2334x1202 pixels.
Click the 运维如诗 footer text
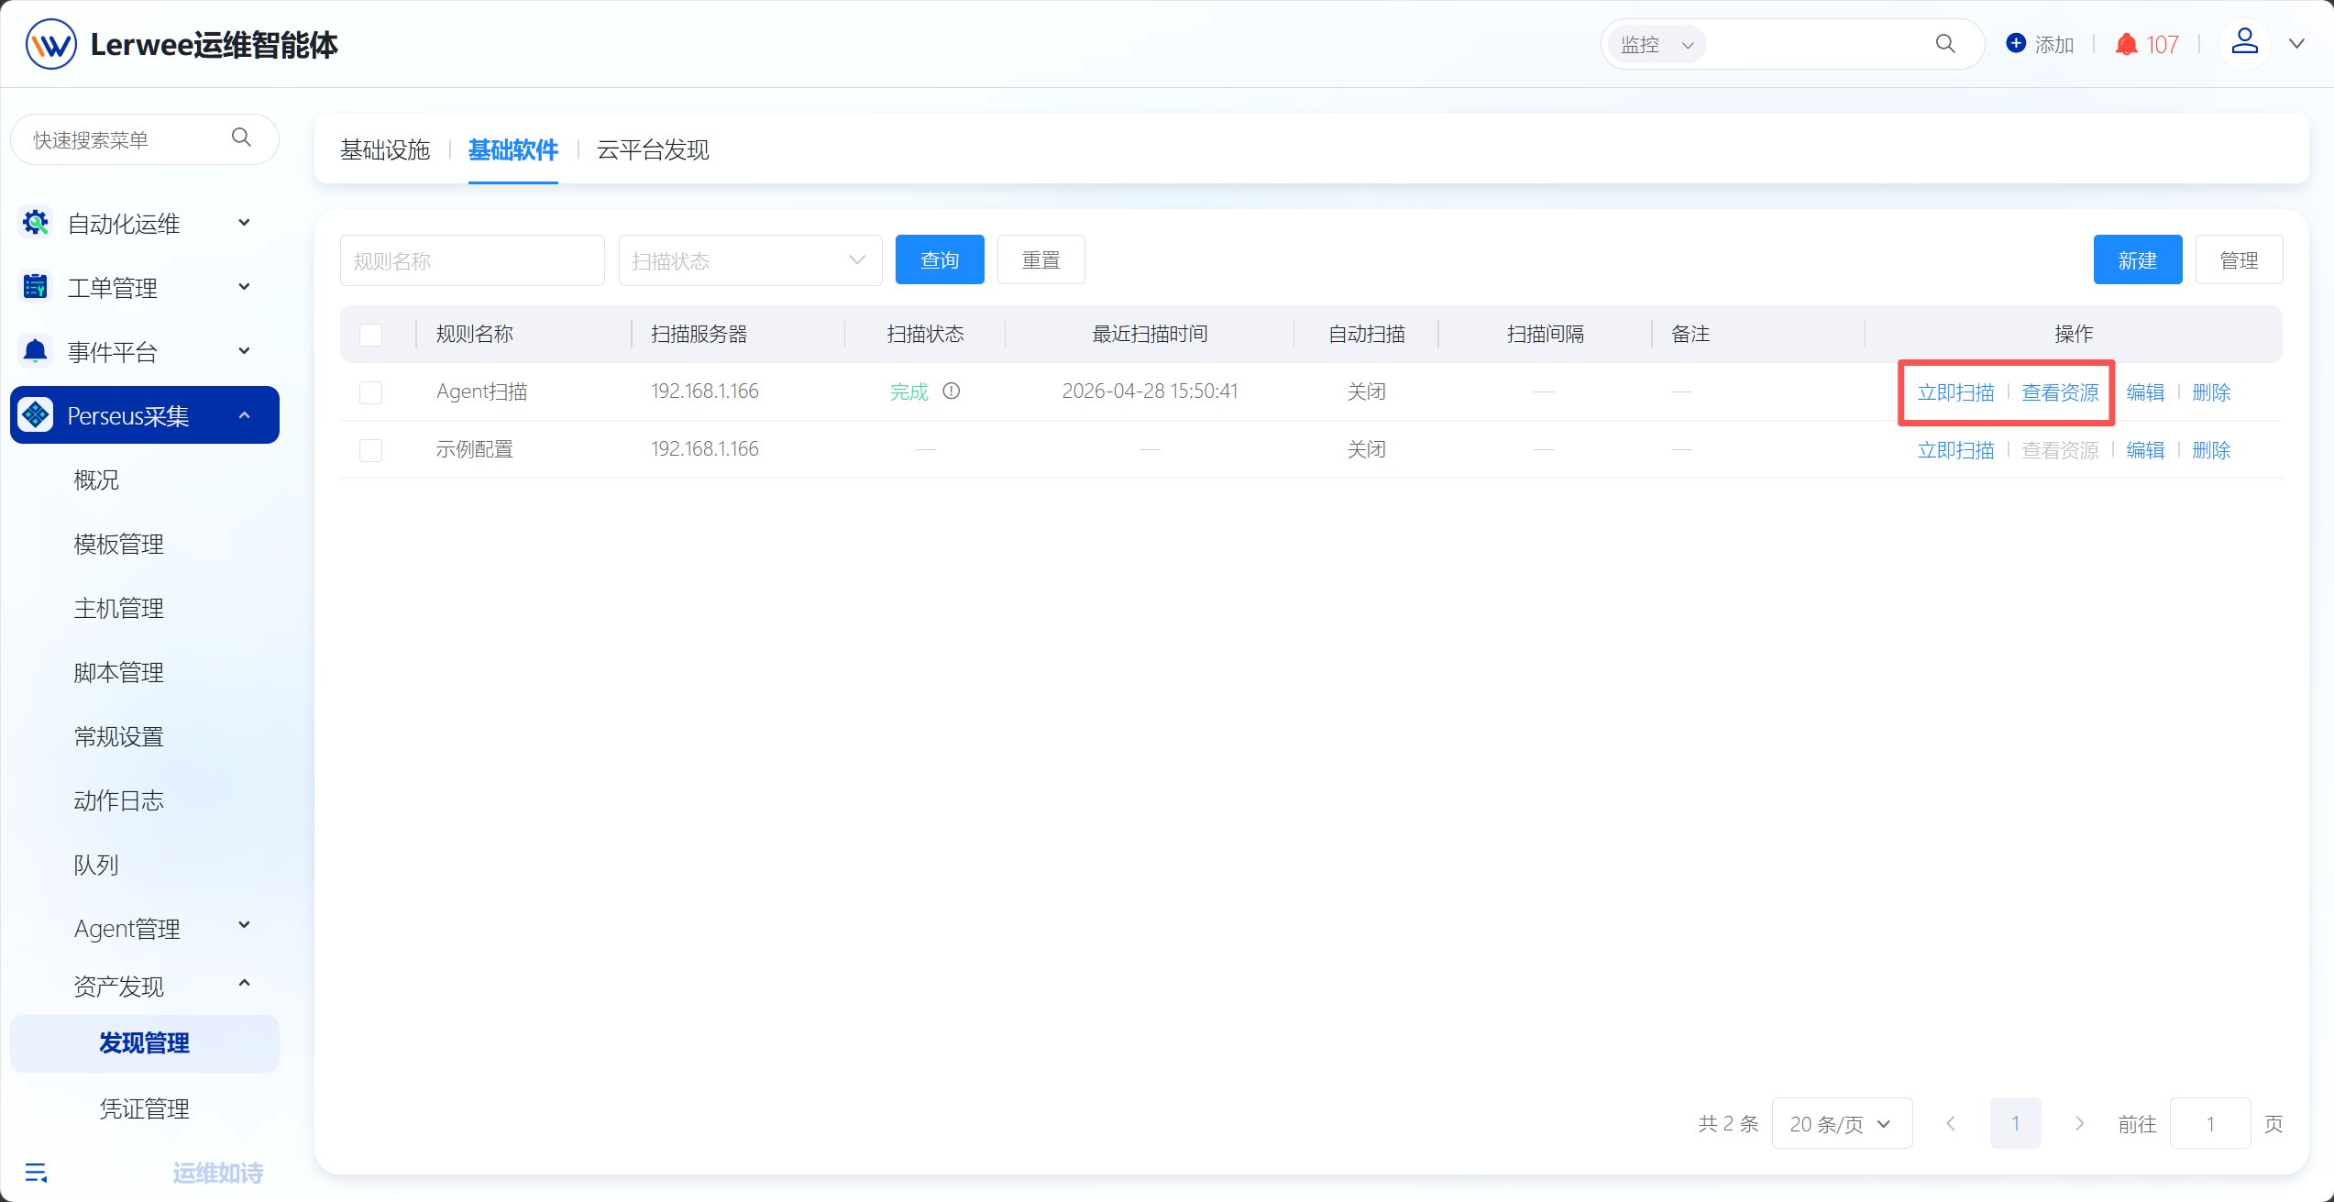coord(217,1173)
